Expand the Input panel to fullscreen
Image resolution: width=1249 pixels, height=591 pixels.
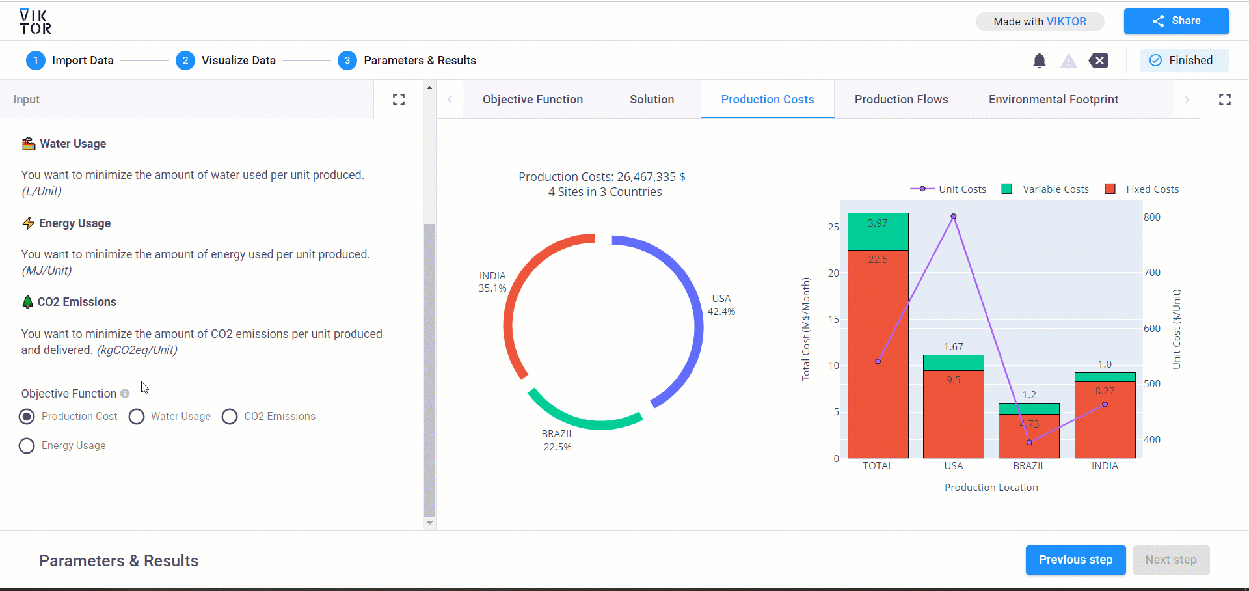coord(399,100)
